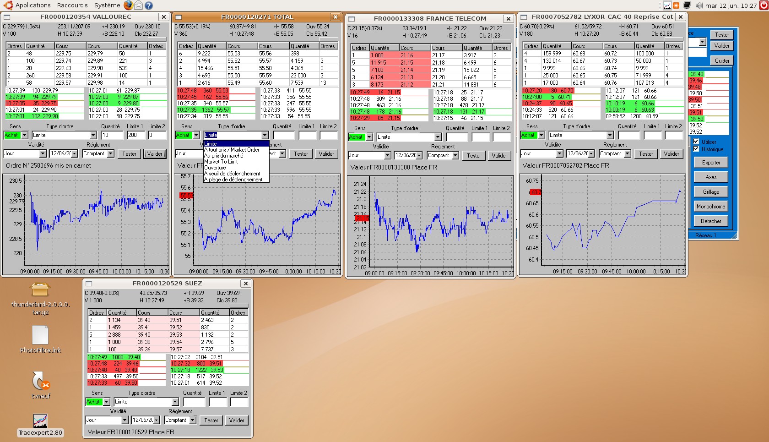Click the Exporter button in blue panel
The height and width of the screenshot is (442, 769).
click(x=711, y=163)
